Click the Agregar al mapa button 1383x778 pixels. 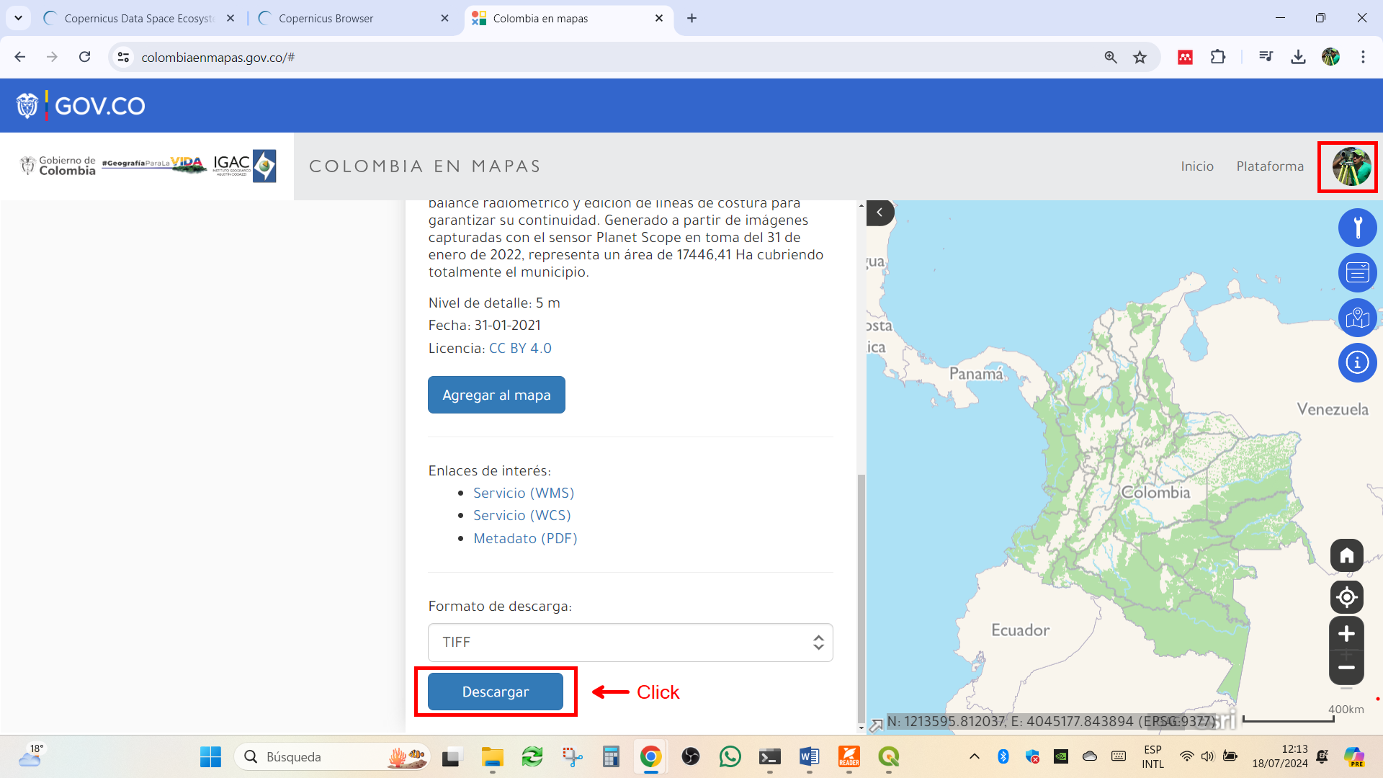coord(496,395)
